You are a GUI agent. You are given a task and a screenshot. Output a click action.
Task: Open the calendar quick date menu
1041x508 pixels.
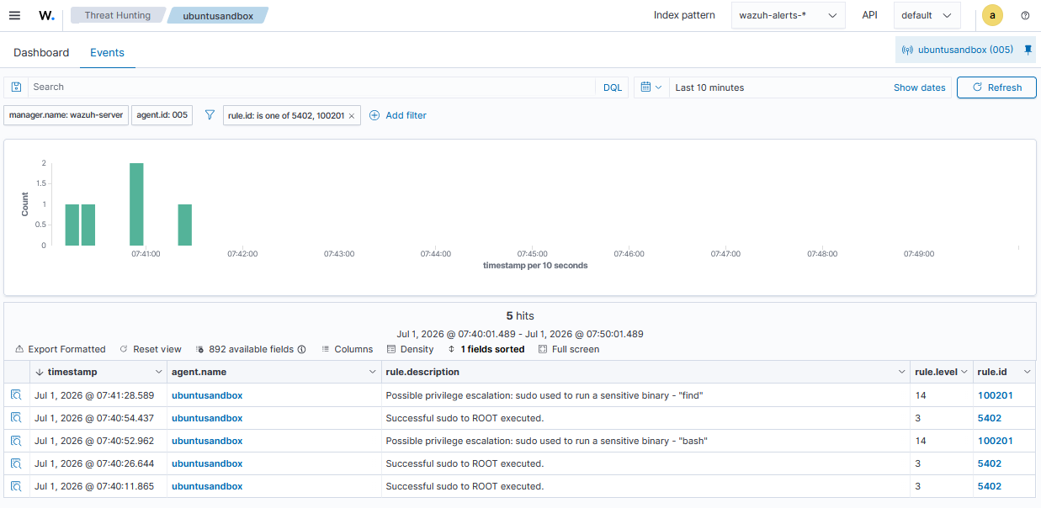651,87
